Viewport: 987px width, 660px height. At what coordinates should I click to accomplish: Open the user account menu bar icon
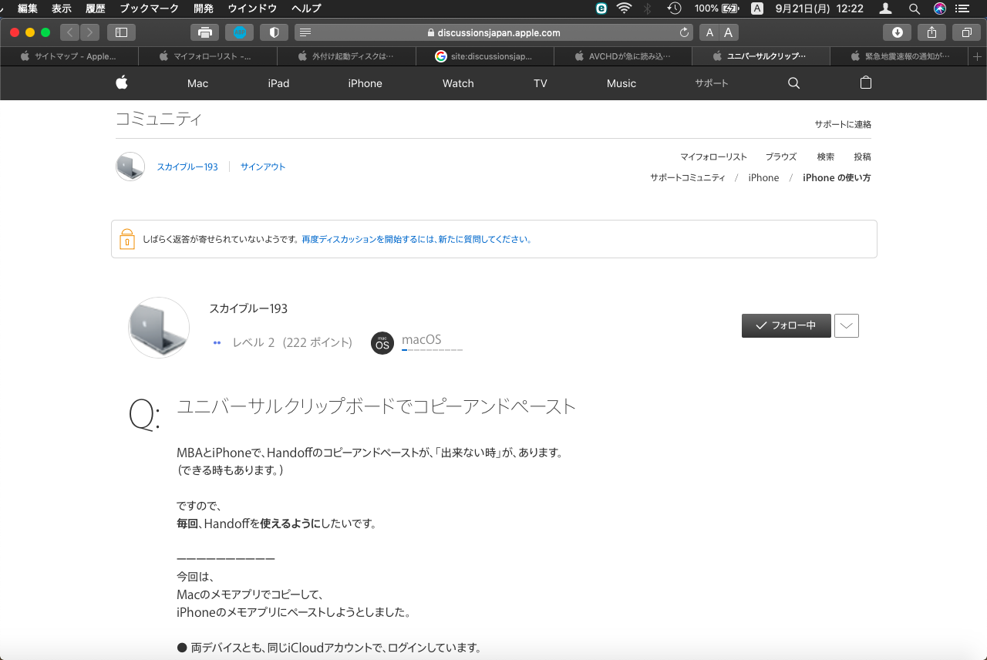click(886, 8)
